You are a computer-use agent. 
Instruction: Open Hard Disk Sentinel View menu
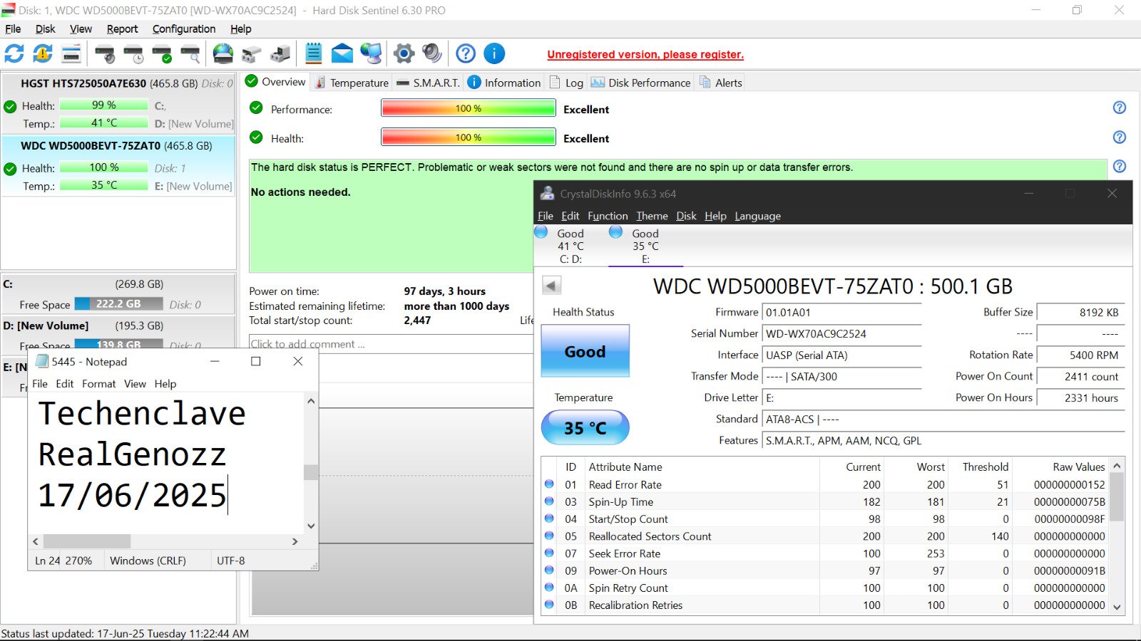coord(81,29)
